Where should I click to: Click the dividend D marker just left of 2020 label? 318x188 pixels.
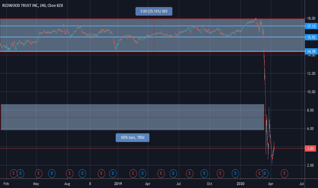tap(235, 173)
